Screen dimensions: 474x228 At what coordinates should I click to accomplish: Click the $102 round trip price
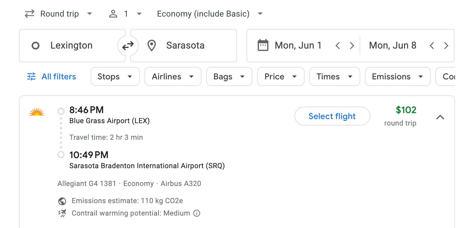pos(406,110)
